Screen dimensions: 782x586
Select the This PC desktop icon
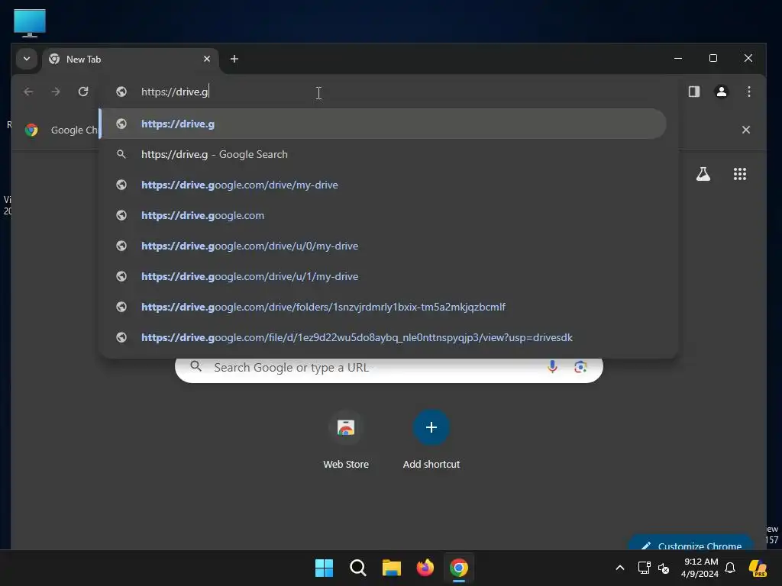point(30,23)
